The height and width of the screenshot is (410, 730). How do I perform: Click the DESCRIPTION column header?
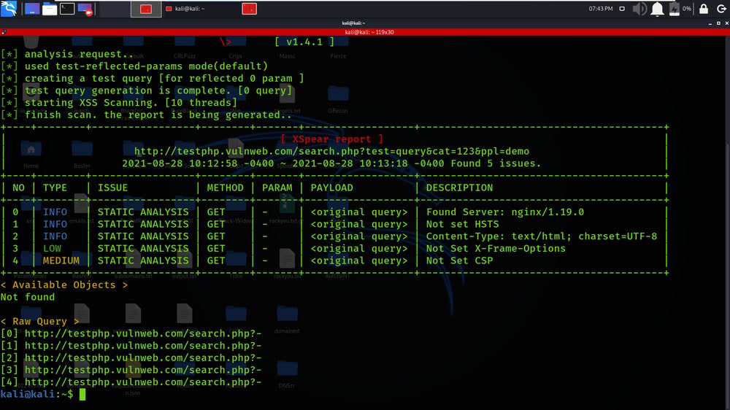(x=459, y=187)
